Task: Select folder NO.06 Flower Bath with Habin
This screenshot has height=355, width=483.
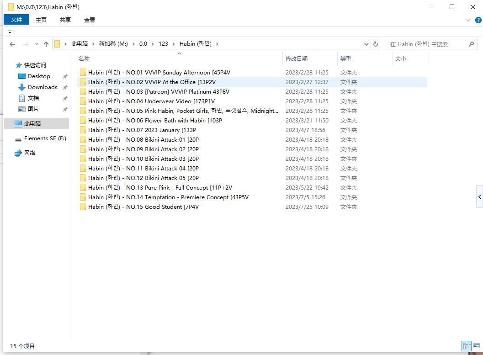Action: click(x=252, y=120)
